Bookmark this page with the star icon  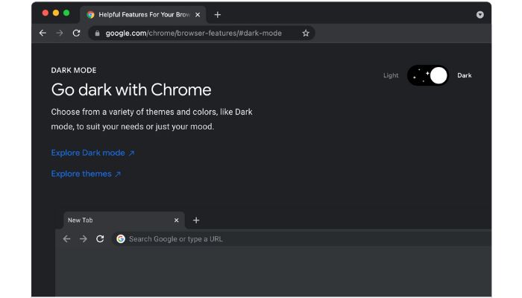(x=306, y=33)
